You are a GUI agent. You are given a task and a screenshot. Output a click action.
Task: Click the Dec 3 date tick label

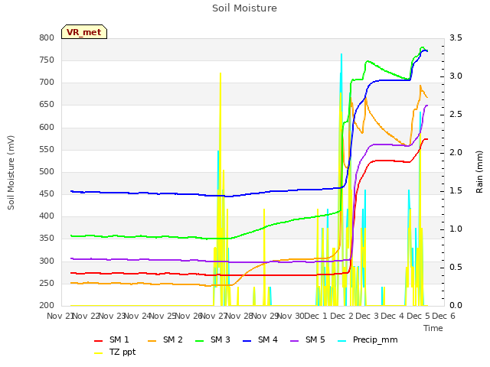click(367, 316)
